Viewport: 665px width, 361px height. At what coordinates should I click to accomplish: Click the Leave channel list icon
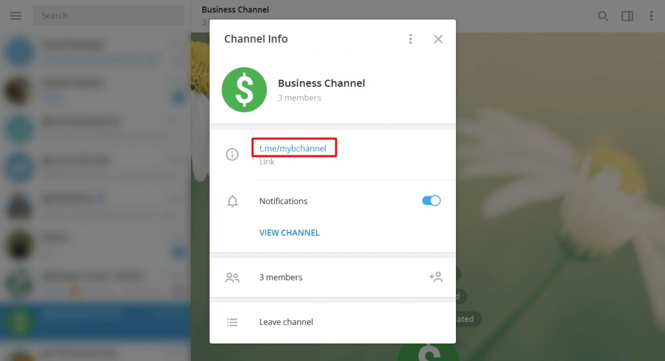[232, 323]
